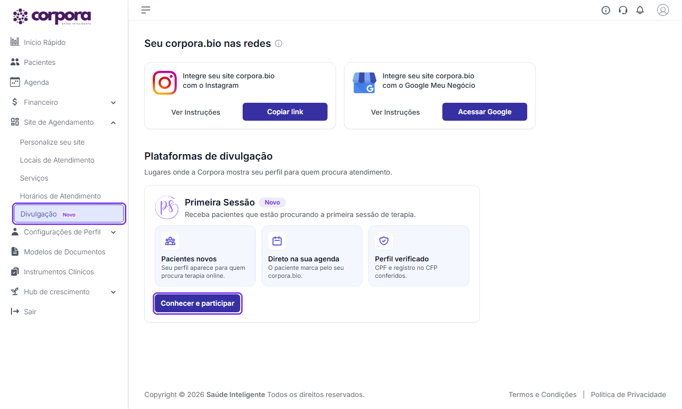Click the Financeiro dollar sign icon
The image size is (682, 409).
tap(15, 102)
